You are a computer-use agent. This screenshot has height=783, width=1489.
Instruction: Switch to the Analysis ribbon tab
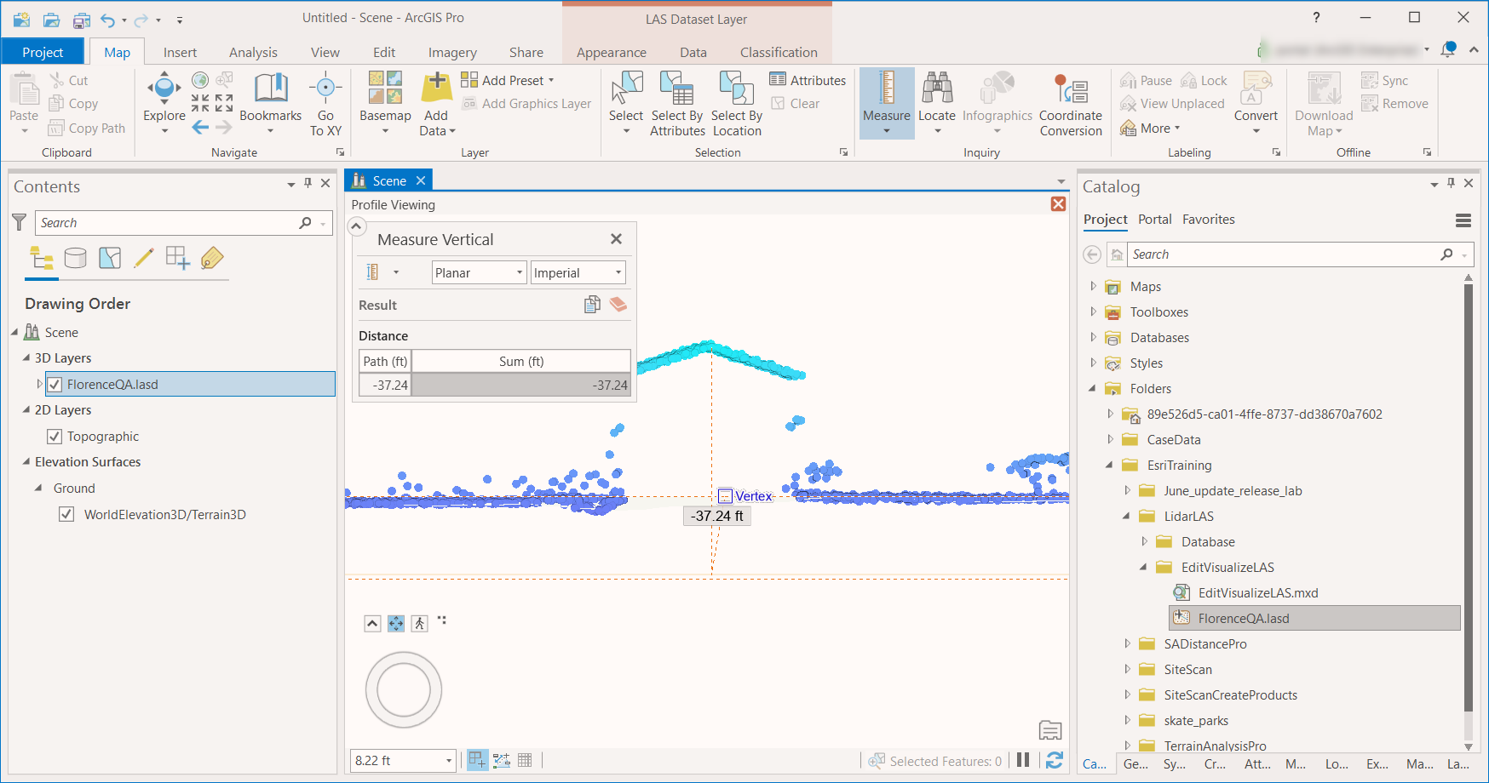[253, 53]
